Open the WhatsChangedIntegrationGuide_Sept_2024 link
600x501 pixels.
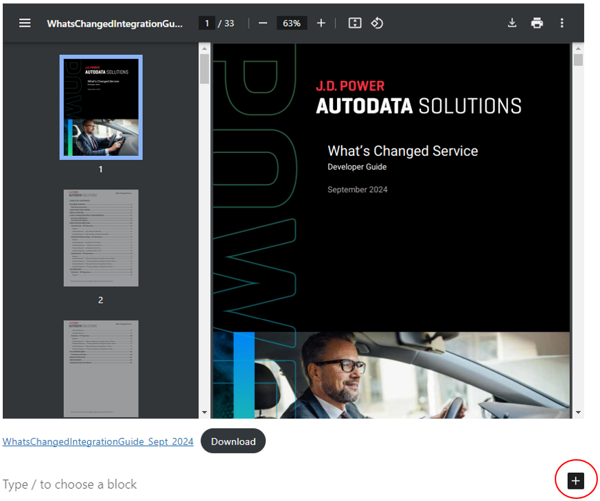[97, 441]
